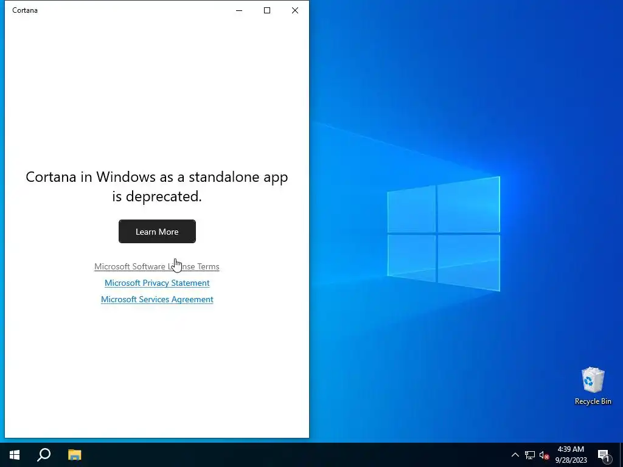Viewport: 623px width, 467px height.
Task: Open the clock showing 4:39 AM
Action: [x=571, y=455]
